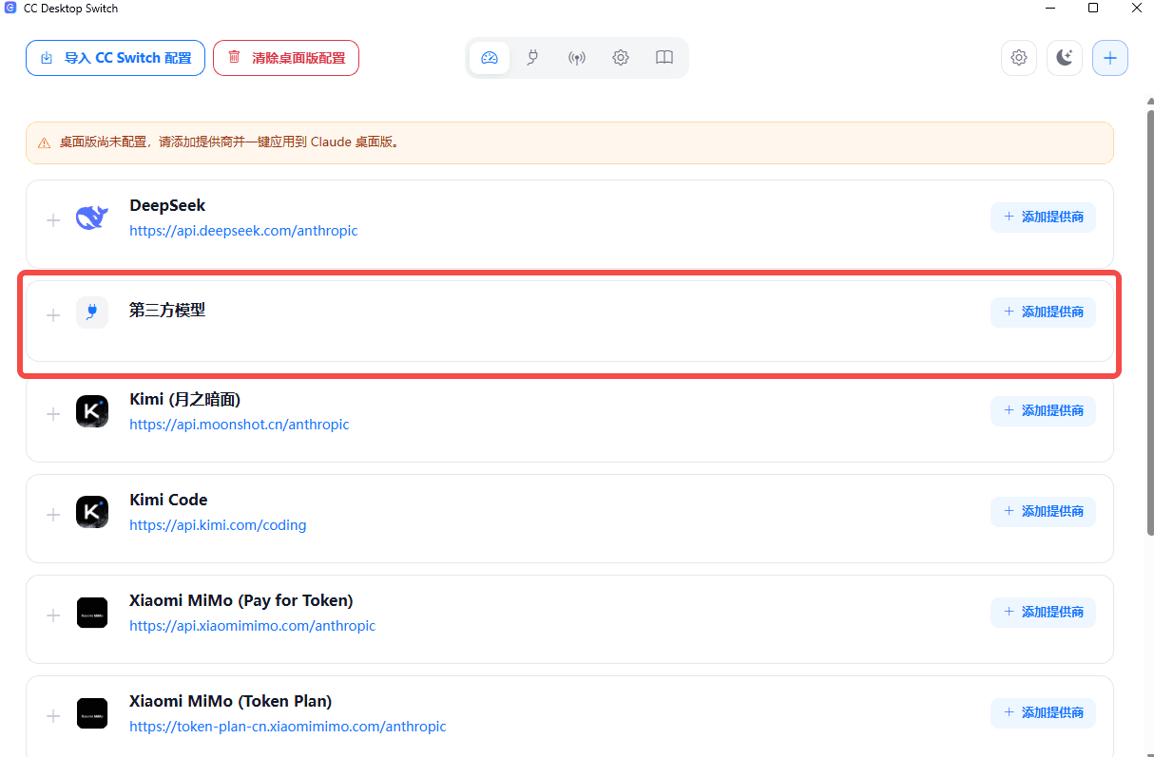Minimize the CC Desktop Switch window
This screenshot has width=1154, height=757.
(1050, 9)
